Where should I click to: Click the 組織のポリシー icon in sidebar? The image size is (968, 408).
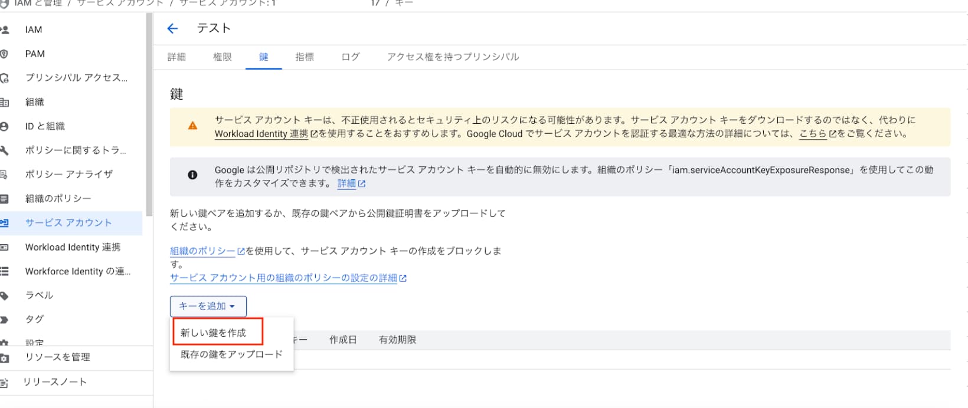pos(4,199)
